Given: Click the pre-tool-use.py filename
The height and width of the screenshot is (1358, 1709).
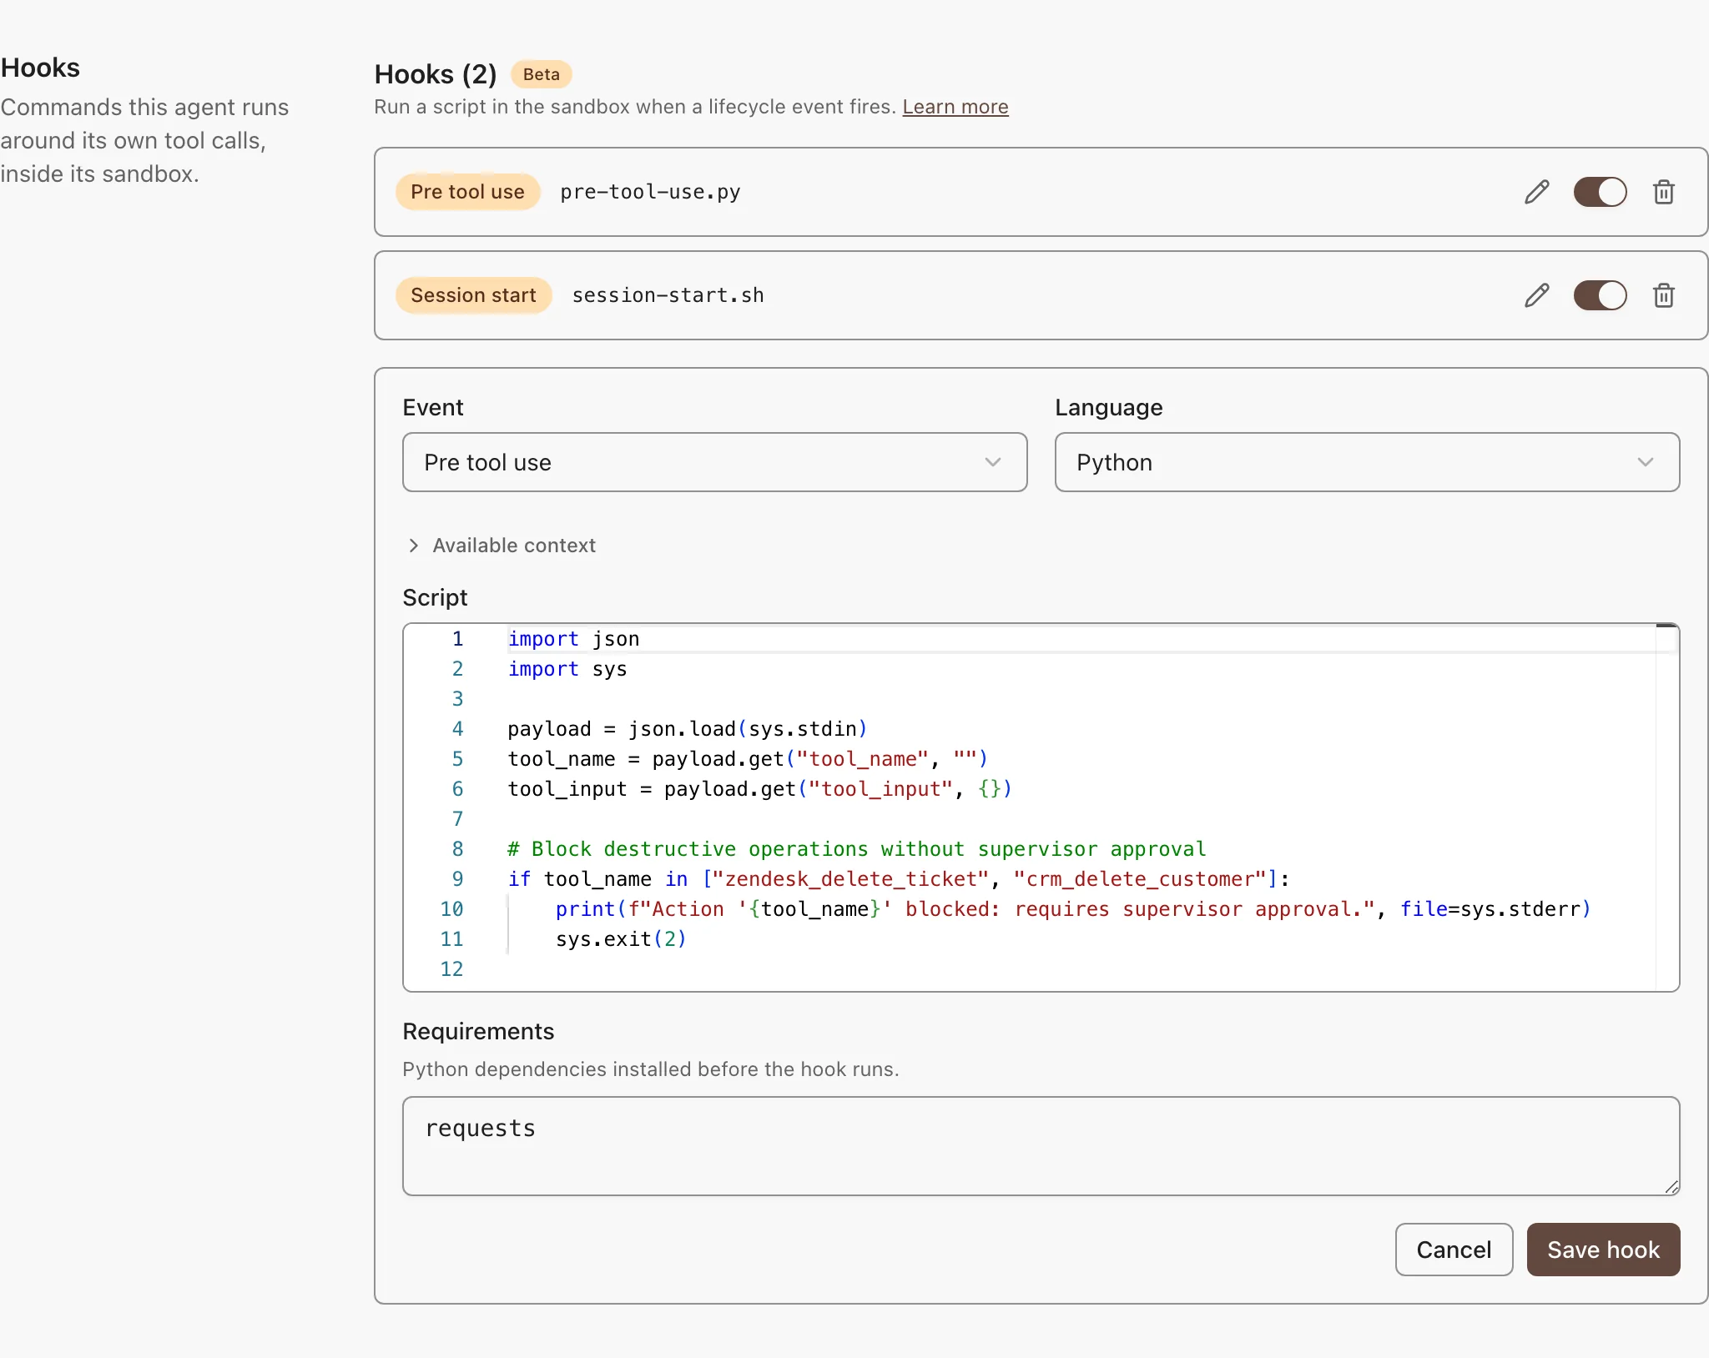Looking at the screenshot, I should (x=650, y=192).
